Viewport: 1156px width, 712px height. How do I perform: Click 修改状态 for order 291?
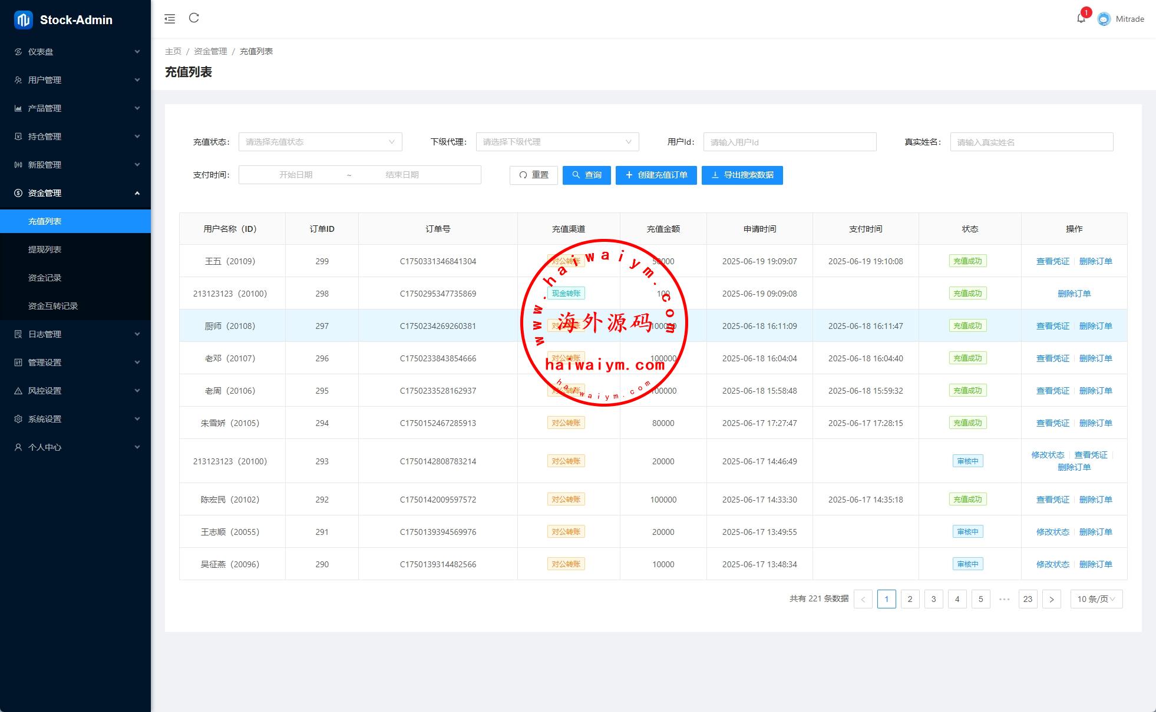click(1052, 532)
